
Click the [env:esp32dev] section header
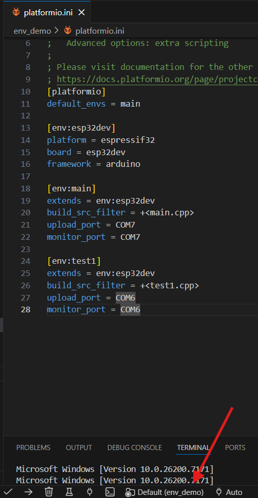point(81,128)
